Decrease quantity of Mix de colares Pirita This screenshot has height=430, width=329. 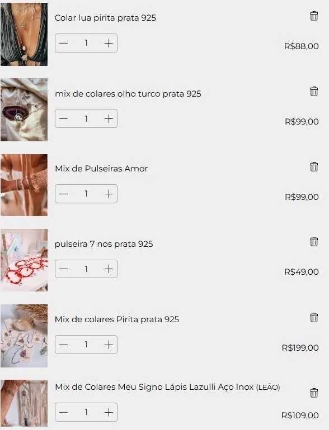(x=63, y=345)
